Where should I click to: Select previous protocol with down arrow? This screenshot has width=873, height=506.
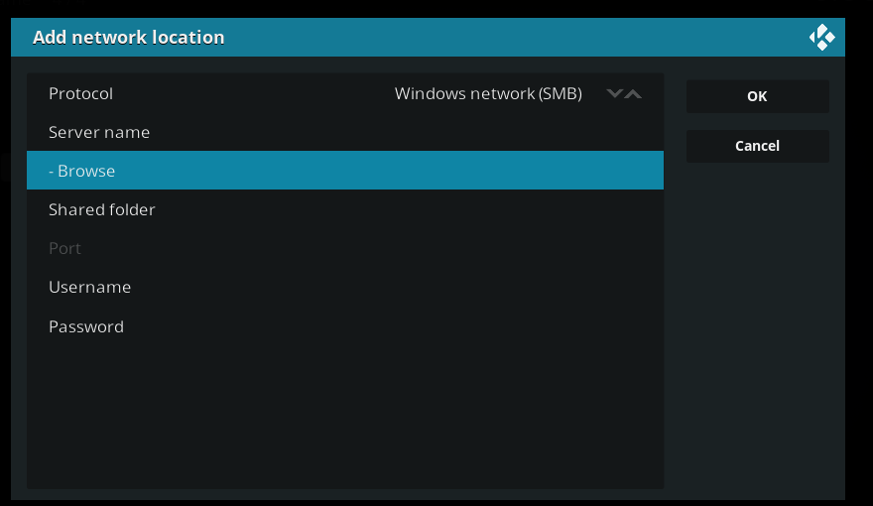coord(615,93)
